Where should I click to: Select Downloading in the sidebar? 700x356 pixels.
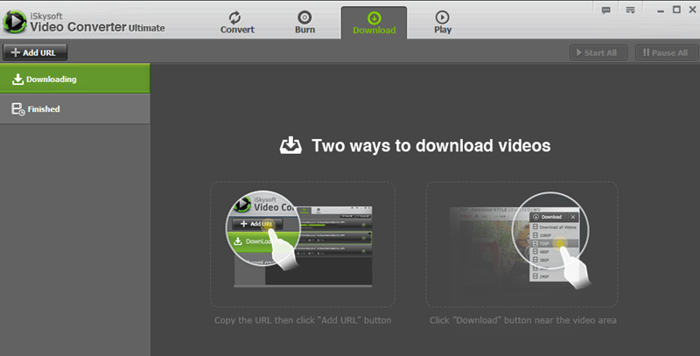(x=75, y=79)
